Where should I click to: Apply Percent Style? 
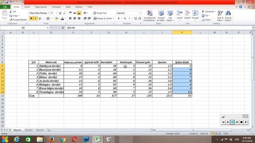pos(125,19)
